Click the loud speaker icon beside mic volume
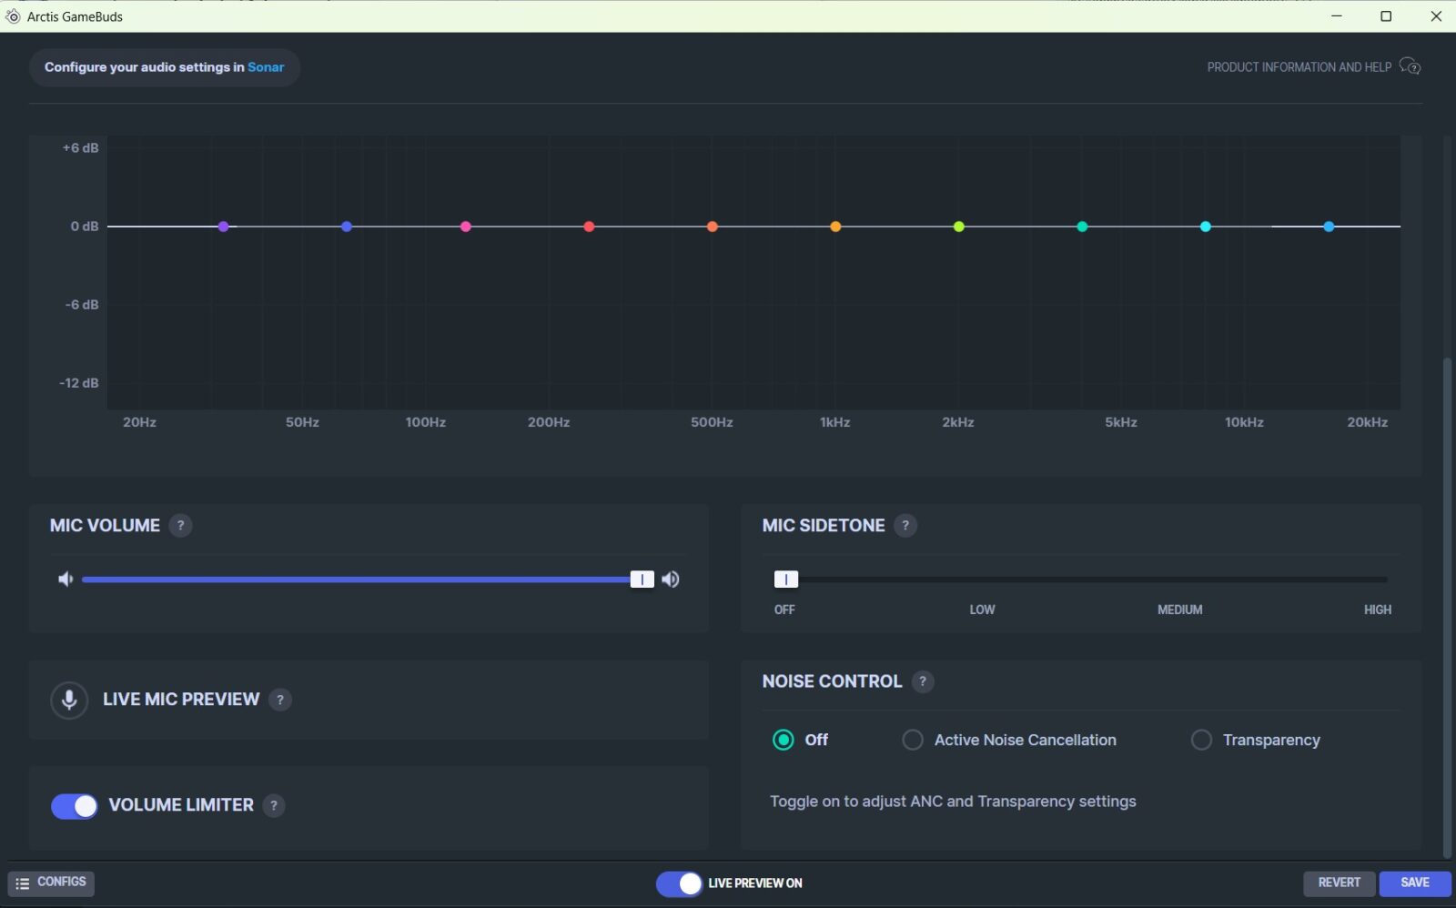This screenshot has height=908, width=1456. tap(671, 580)
